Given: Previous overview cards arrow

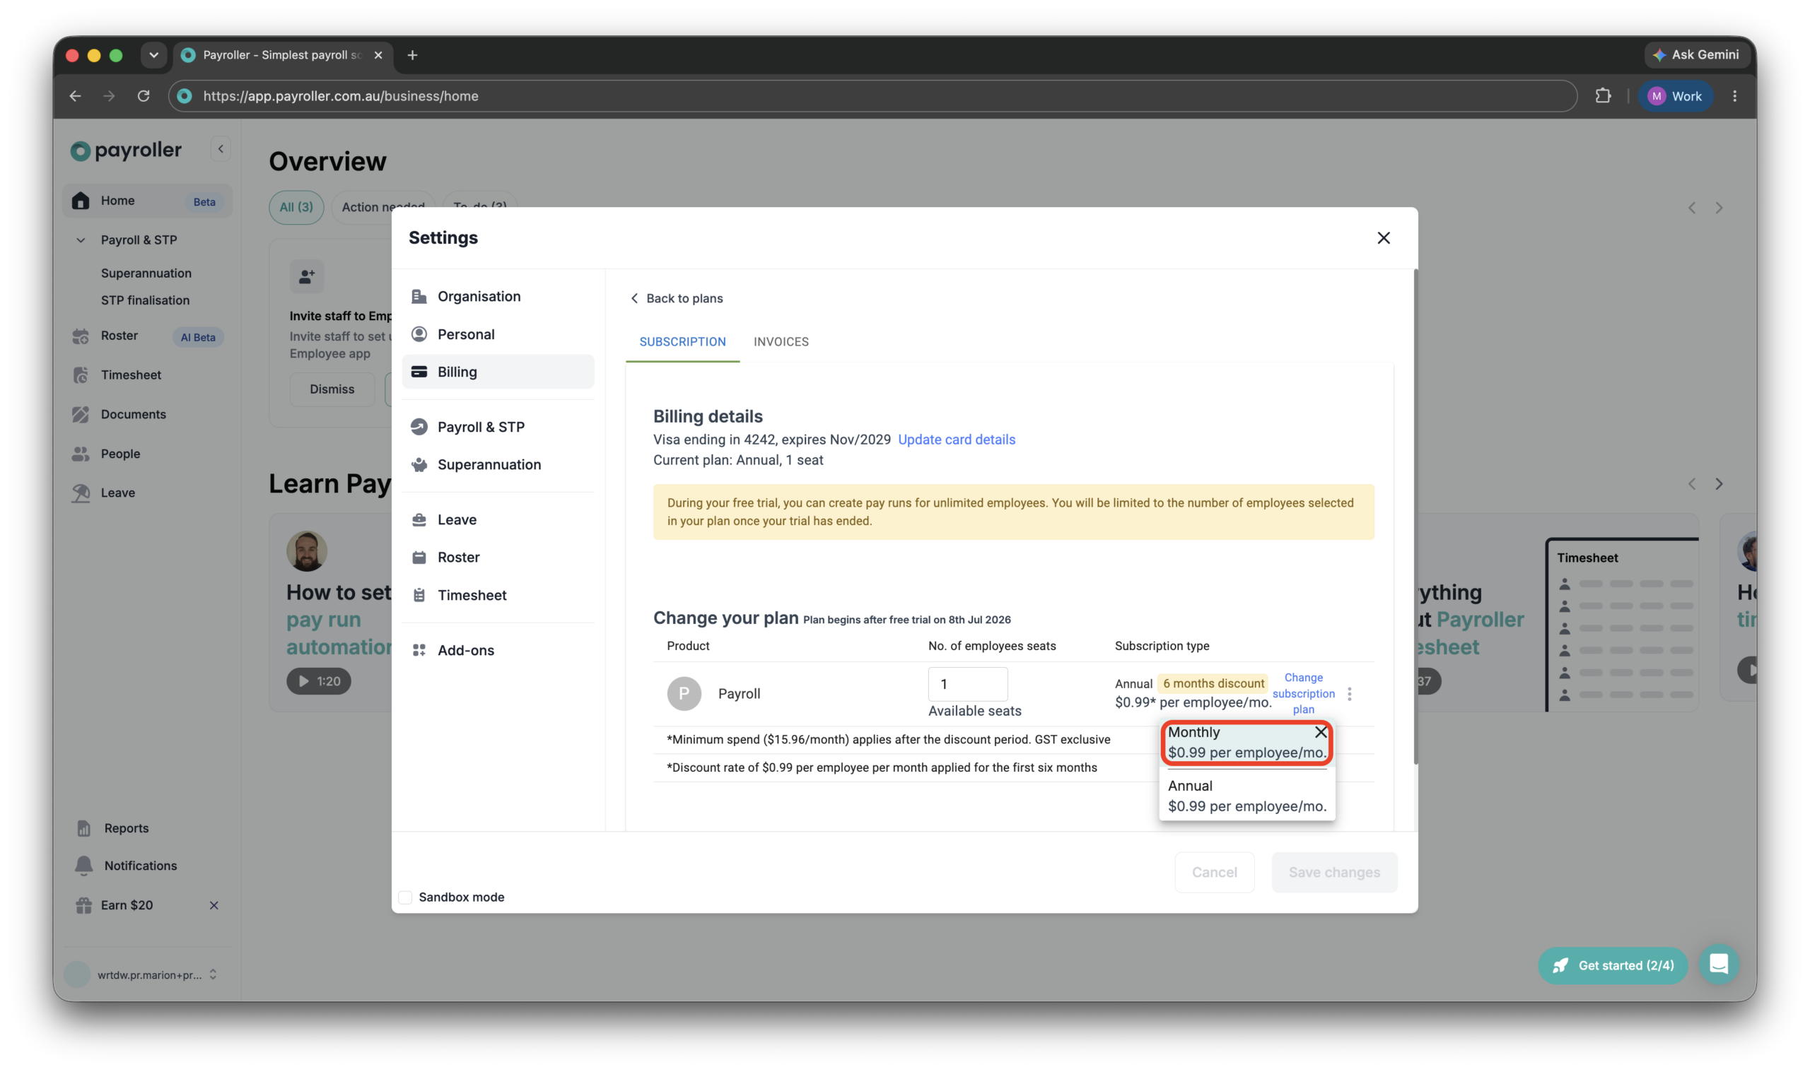Looking at the screenshot, I should [1691, 208].
